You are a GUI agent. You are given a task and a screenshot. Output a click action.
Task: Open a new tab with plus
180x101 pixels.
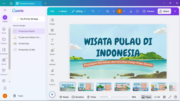pos(45,3)
